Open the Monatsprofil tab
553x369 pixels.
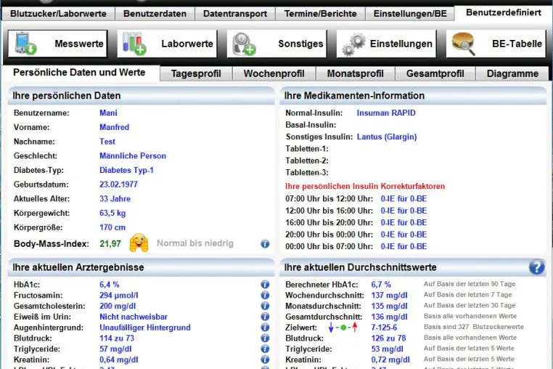(355, 74)
